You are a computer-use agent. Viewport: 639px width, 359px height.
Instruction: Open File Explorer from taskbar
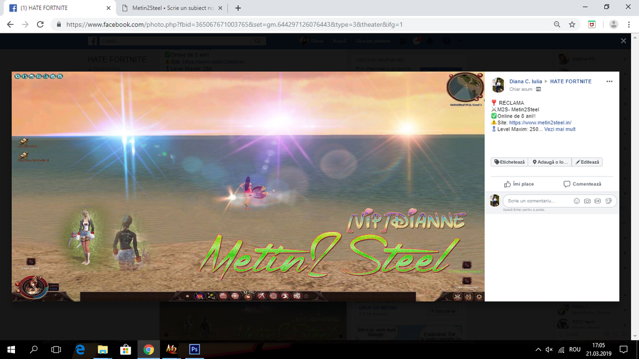point(102,349)
